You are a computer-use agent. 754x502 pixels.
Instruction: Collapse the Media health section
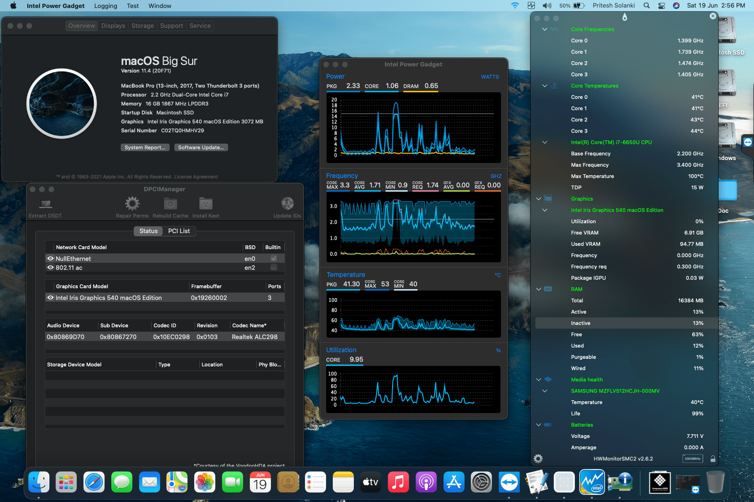coord(539,380)
